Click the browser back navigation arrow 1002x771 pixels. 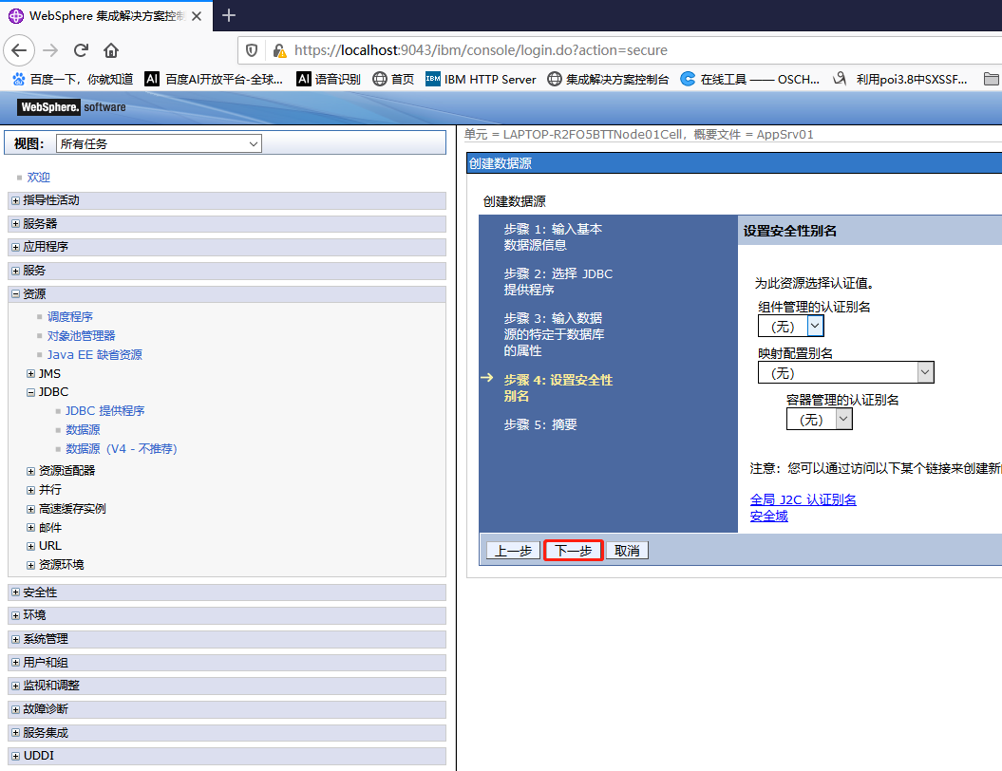coord(19,50)
